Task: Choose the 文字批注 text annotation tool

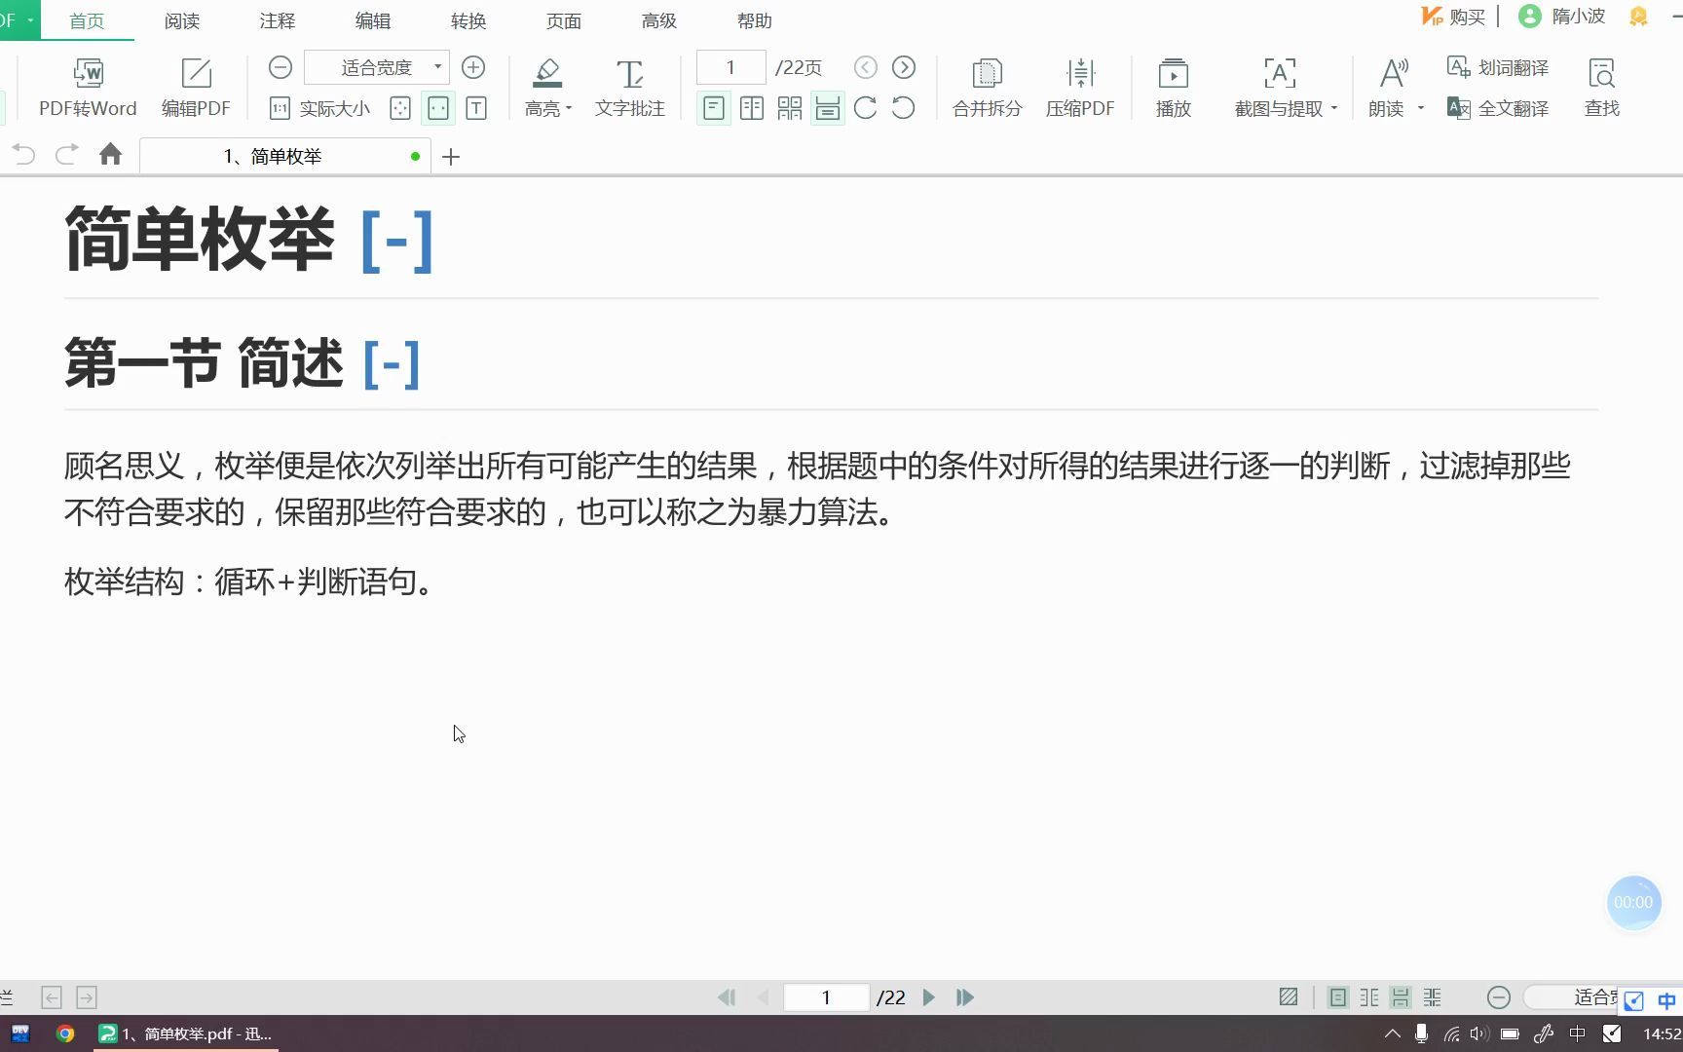Action: [x=630, y=88]
